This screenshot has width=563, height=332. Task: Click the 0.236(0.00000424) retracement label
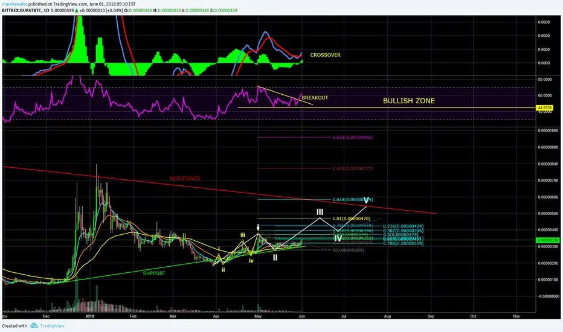click(x=403, y=226)
